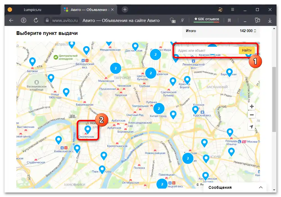Select the pickup pin above Беговая station
The image size is (281, 197).
pyautogui.click(x=32, y=62)
